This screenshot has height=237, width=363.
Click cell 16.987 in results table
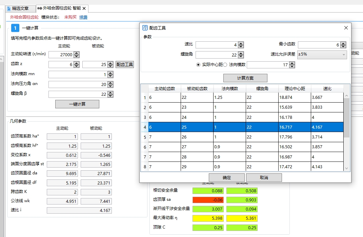295,157
